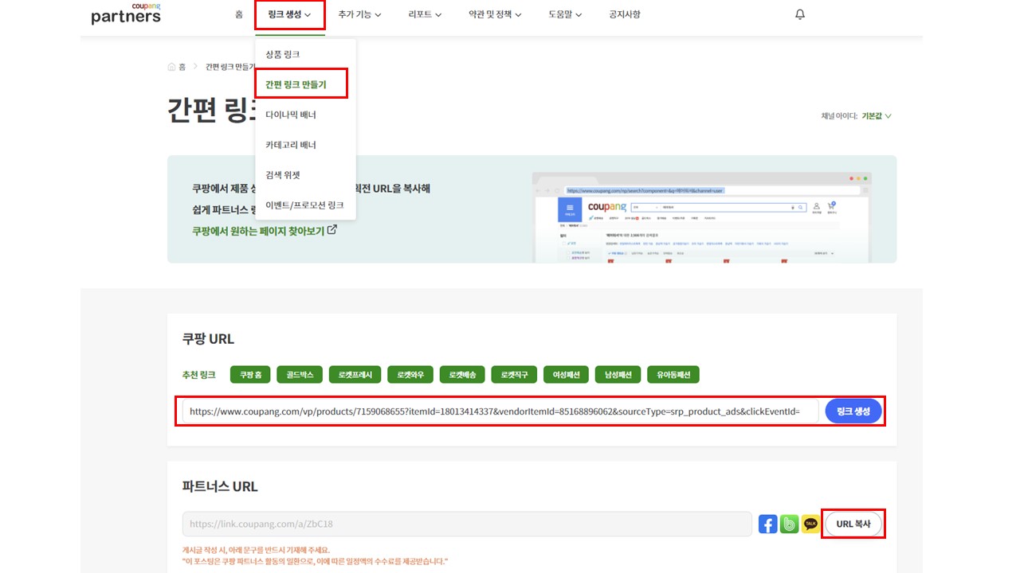Click the home icon in breadcrumb
Viewport: 1020px width, 573px height.
(171, 67)
